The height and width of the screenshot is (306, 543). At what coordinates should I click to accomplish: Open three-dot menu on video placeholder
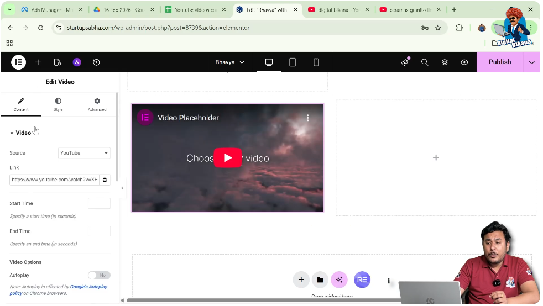tap(308, 118)
